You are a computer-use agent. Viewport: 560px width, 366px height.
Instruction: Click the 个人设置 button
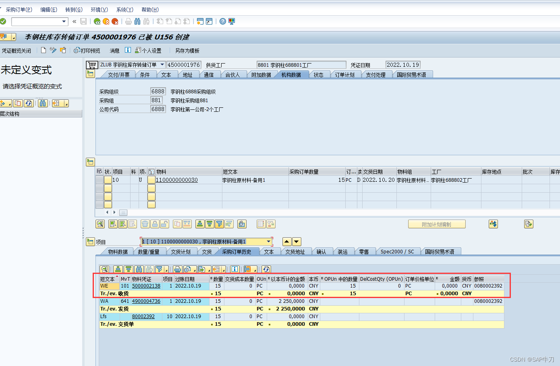[x=148, y=50]
